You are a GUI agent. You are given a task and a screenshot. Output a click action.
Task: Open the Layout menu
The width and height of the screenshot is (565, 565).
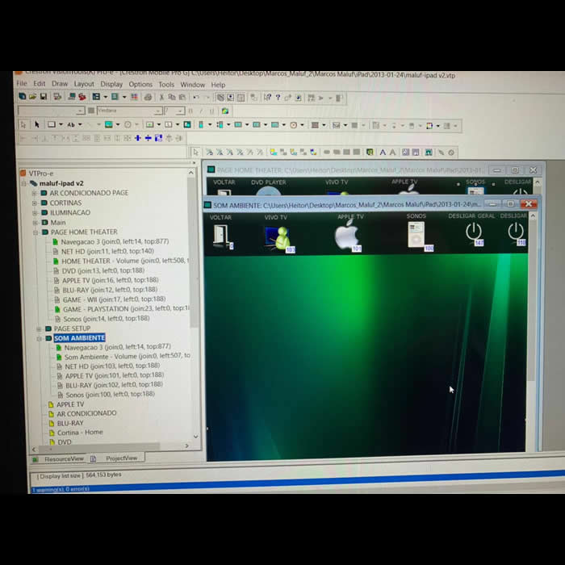(84, 84)
